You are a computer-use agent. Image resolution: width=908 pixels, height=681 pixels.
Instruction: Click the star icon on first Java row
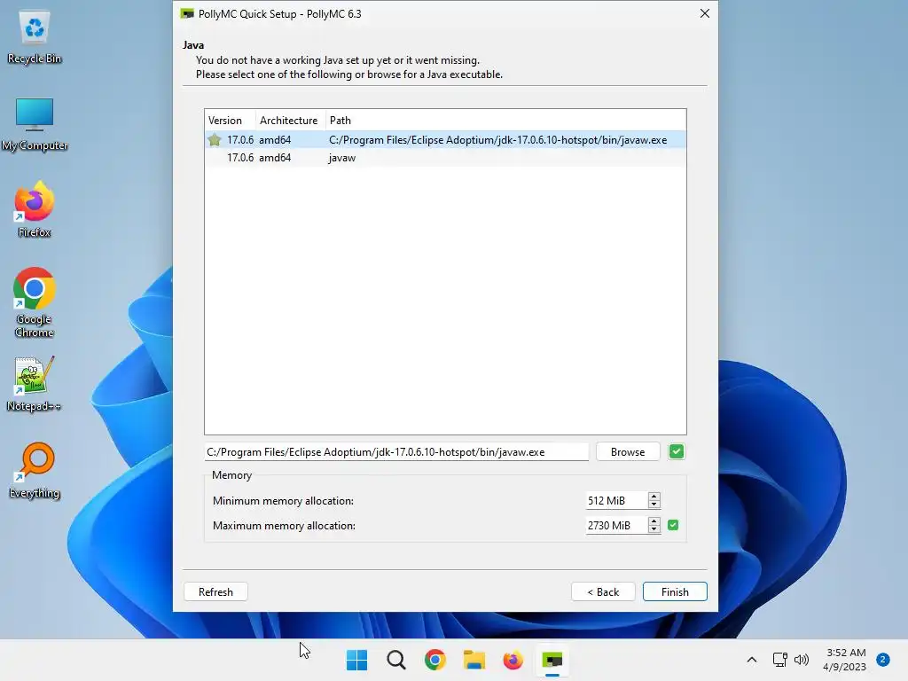coord(215,139)
